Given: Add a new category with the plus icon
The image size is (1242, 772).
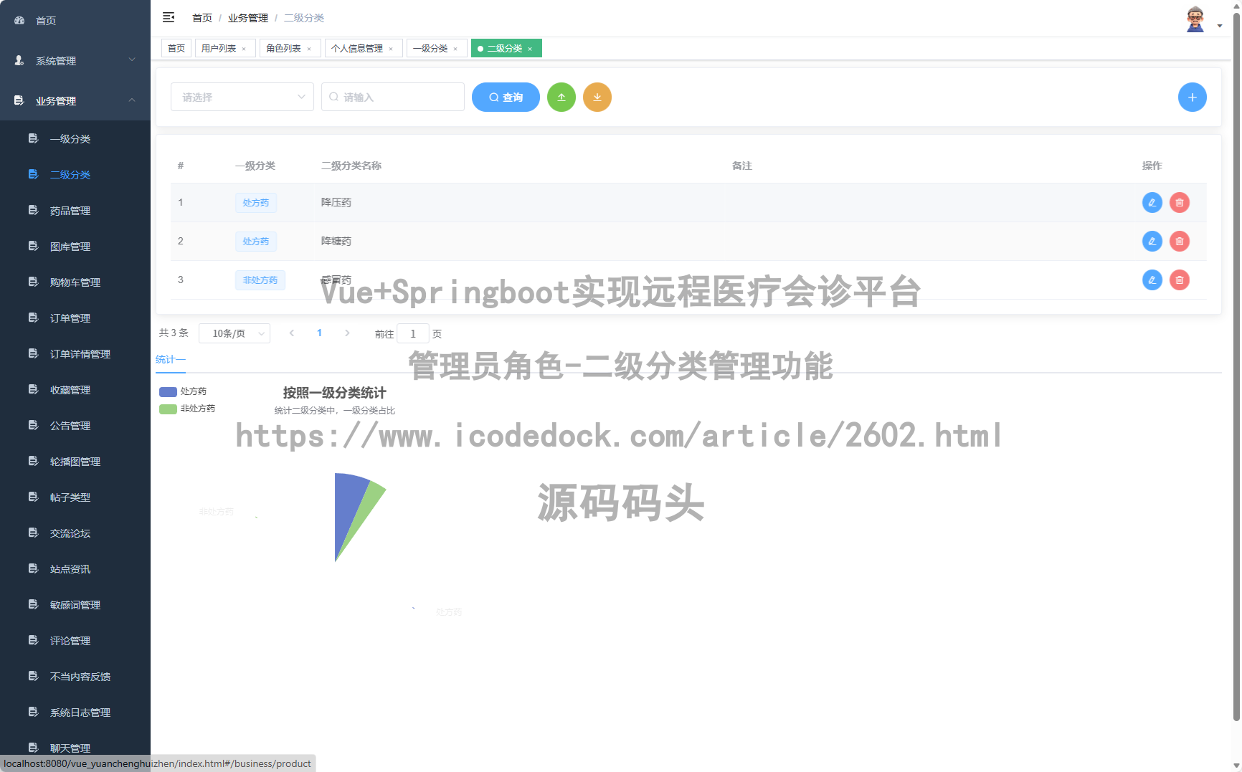Looking at the screenshot, I should (1193, 97).
